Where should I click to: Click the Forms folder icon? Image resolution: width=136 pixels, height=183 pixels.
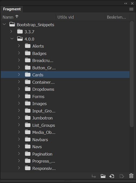(x=28, y=96)
